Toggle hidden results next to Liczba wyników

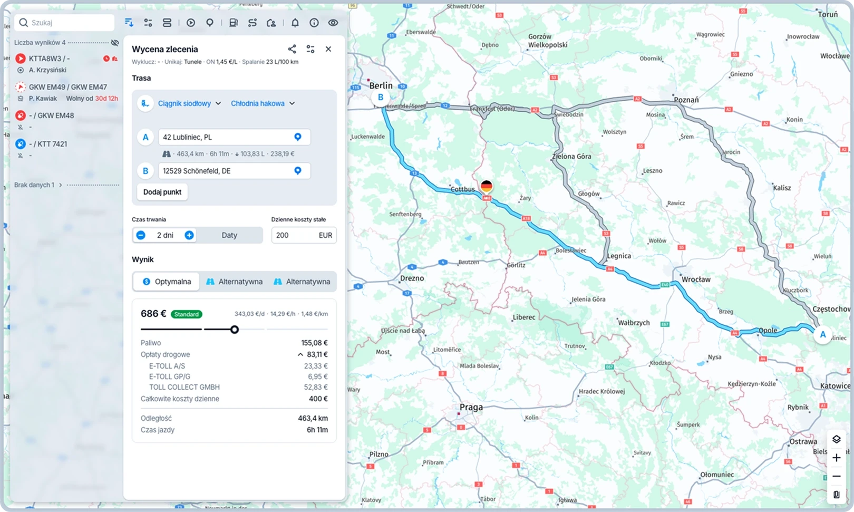(x=115, y=43)
